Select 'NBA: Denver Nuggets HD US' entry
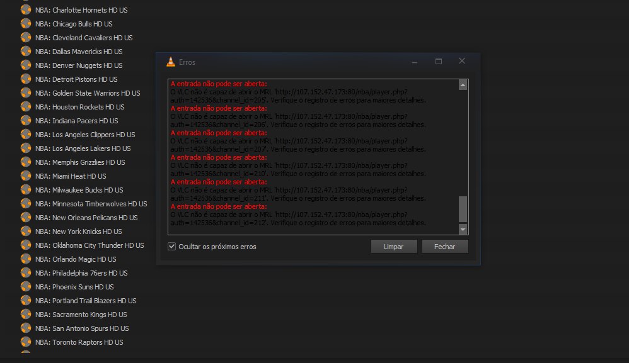Image resolution: width=629 pixels, height=363 pixels. 79,65
